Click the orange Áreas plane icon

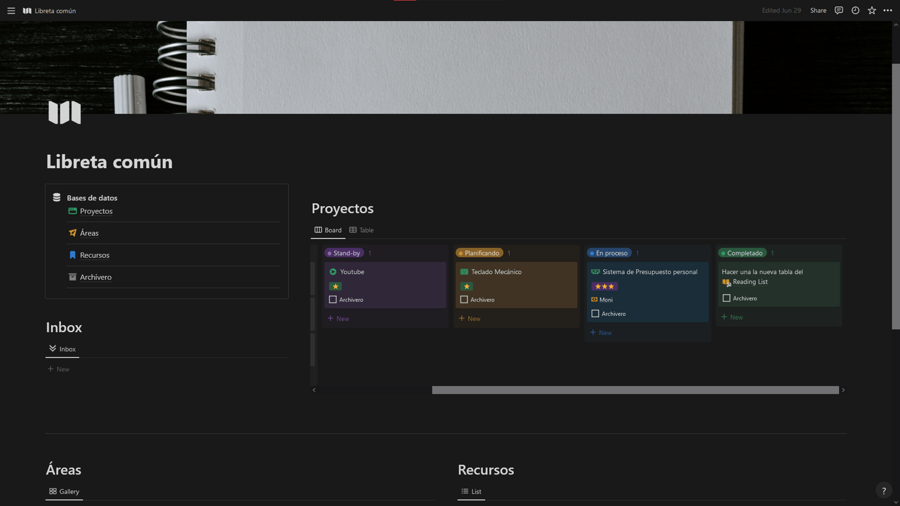point(73,233)
